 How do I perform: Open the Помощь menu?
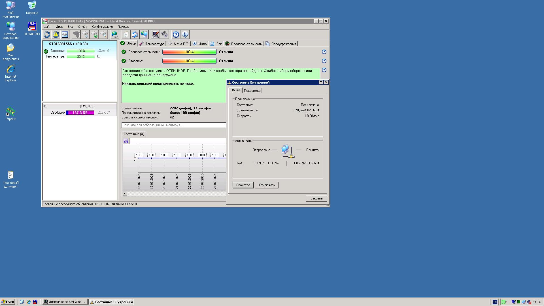point(123,27)
